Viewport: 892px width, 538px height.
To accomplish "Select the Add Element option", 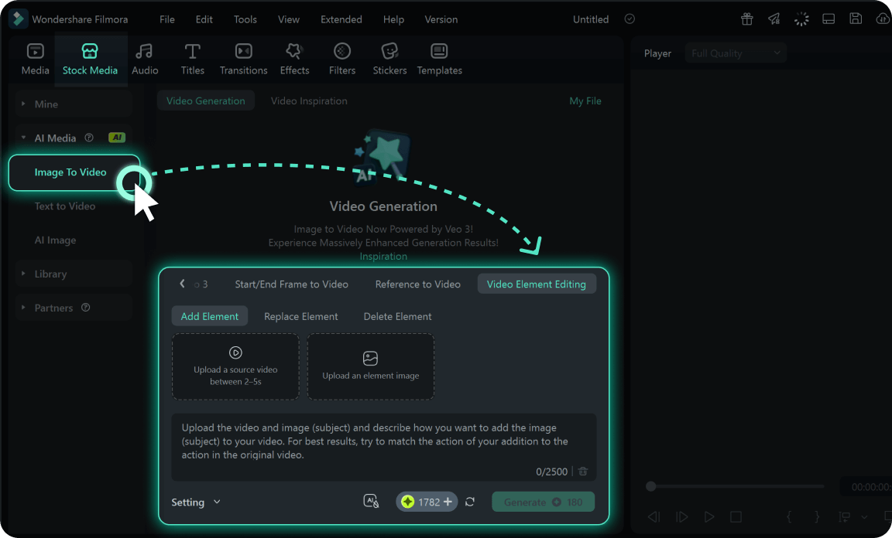I will pyautogui.click(x=209, y=316).
